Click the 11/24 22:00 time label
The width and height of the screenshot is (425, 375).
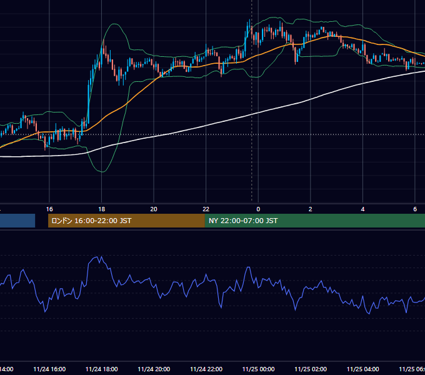tap(206, 369)
